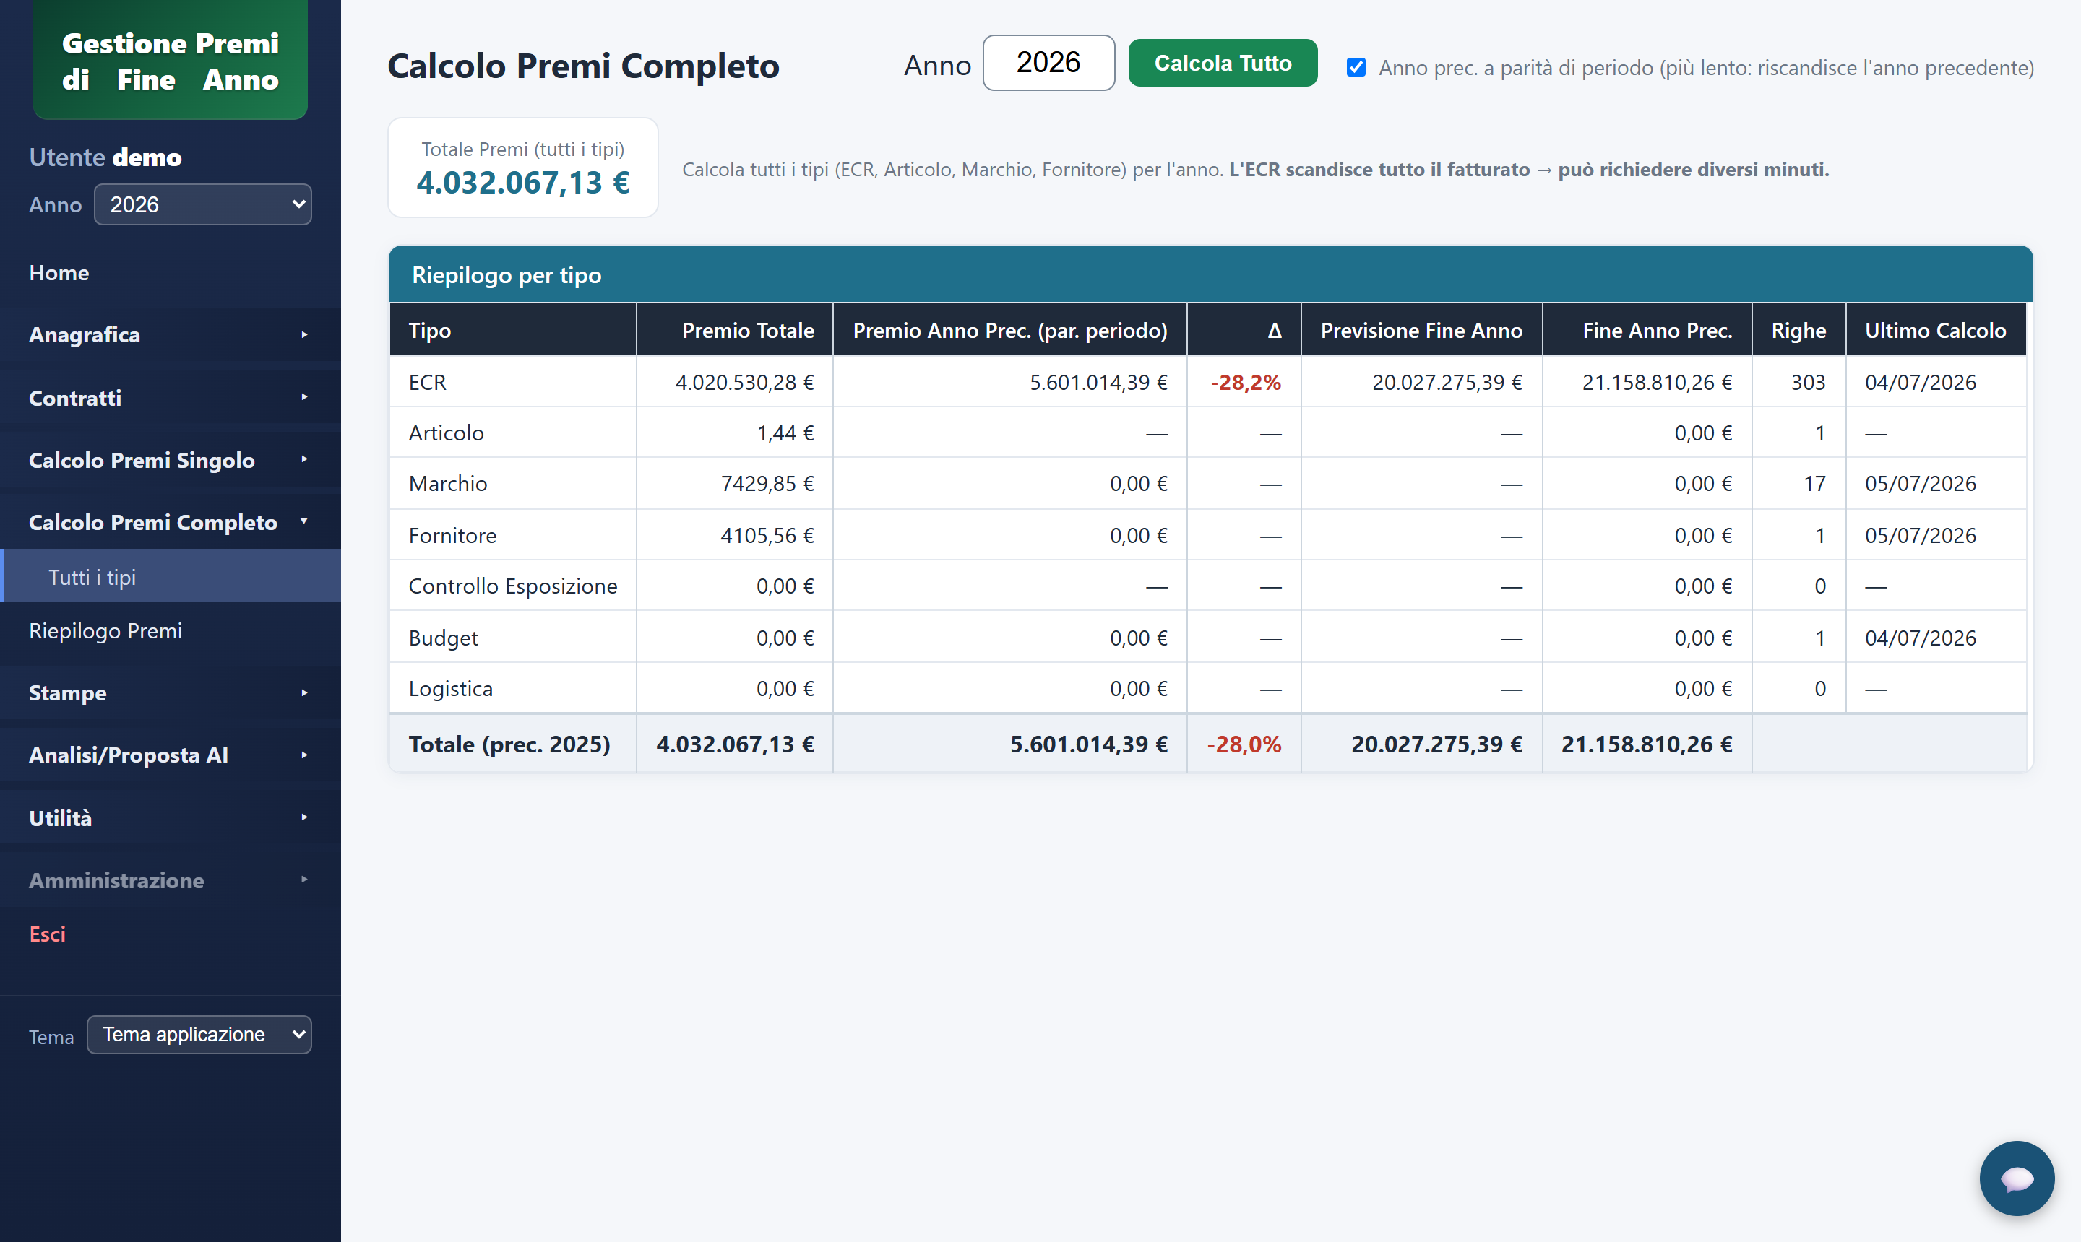Screen dimensions: 2081x1242
Task: Click the Previsione Fine Anno column header
Action: click(1421, 331)
